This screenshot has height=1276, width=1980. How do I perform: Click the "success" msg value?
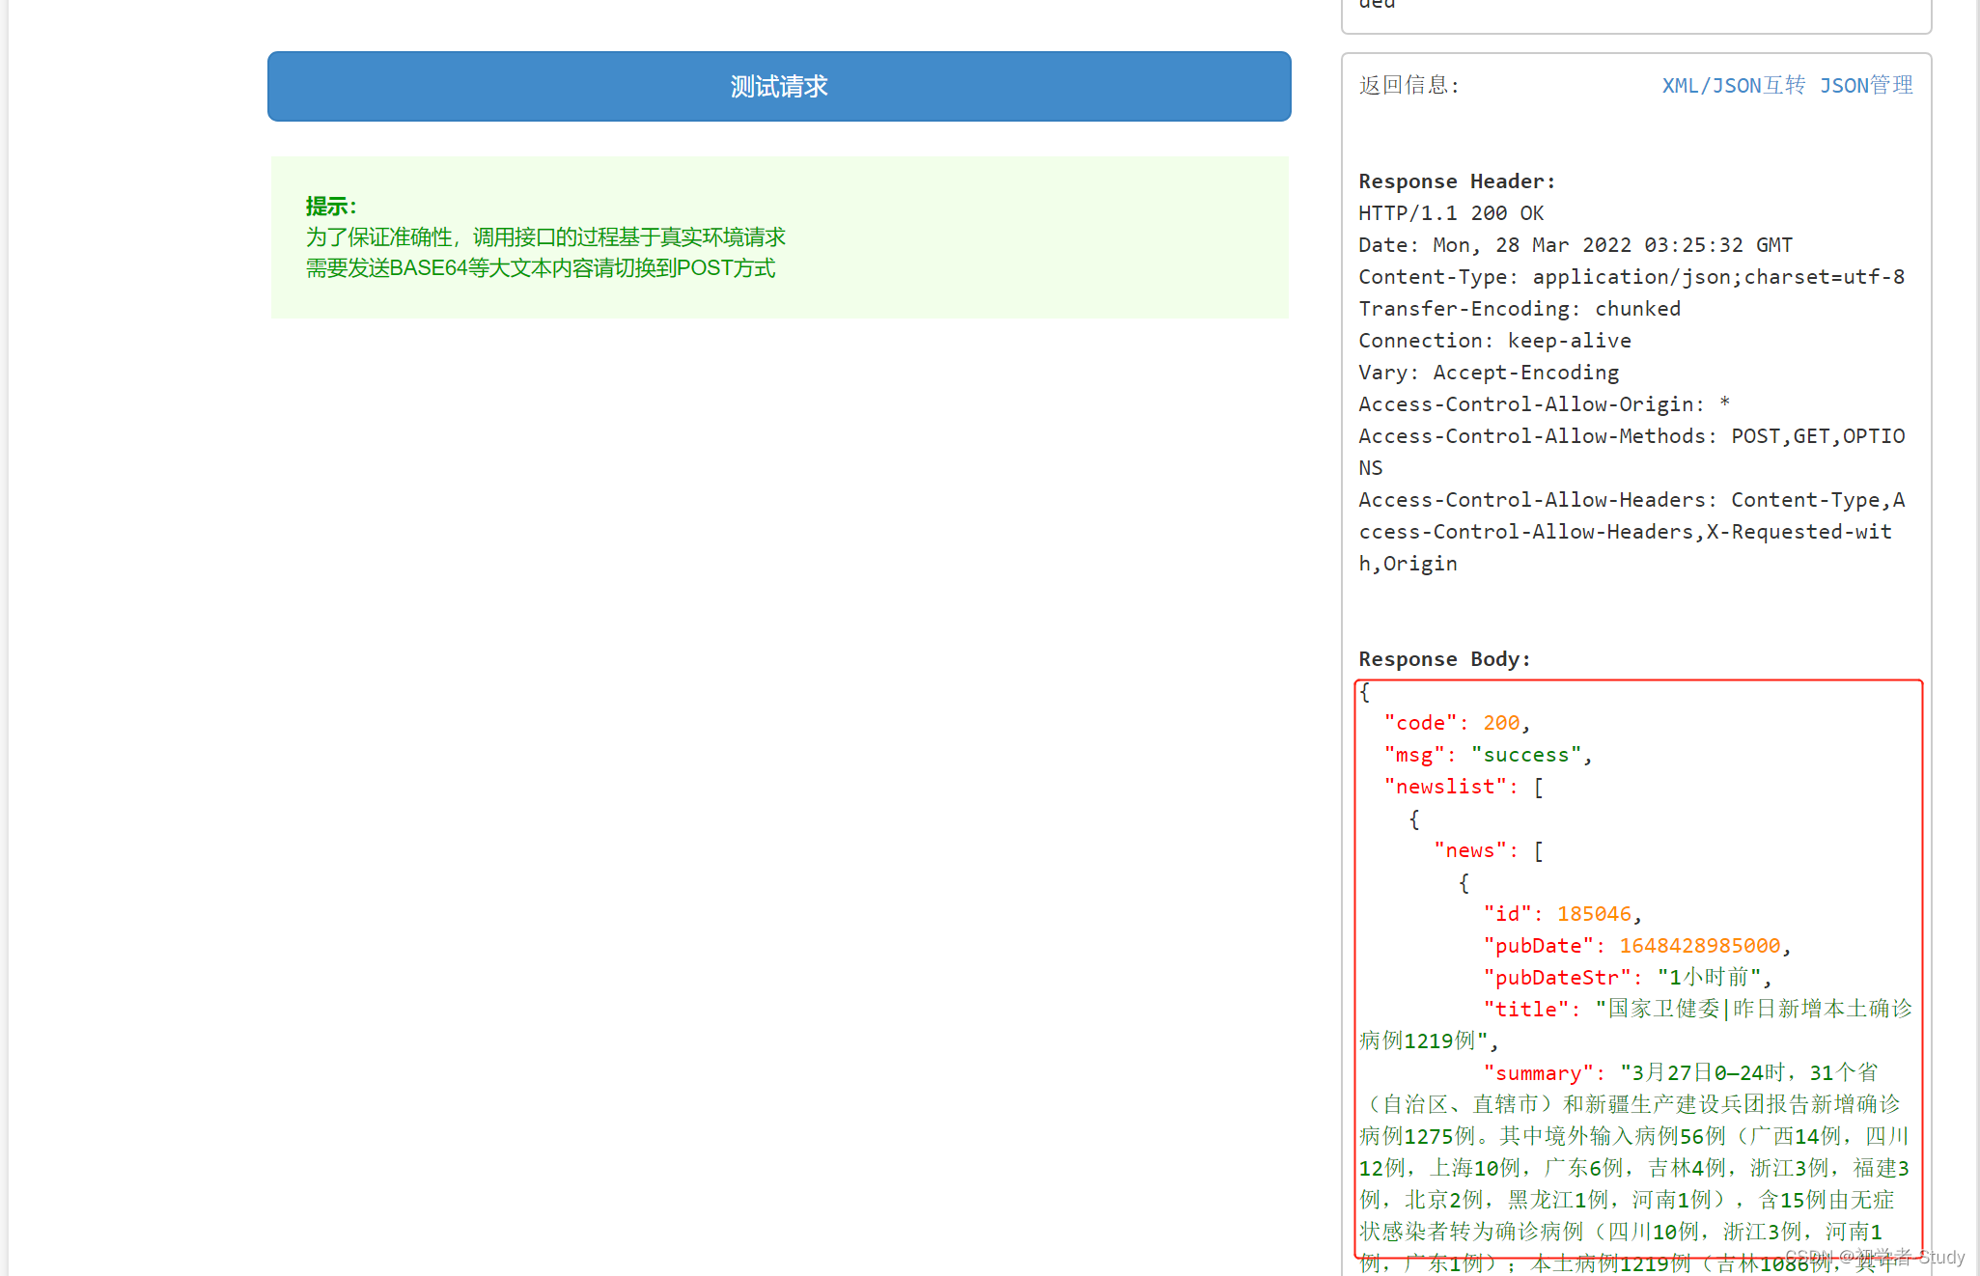(x=1525, y=755)
